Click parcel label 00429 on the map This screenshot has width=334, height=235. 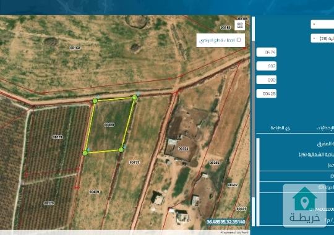click(94, 192)
